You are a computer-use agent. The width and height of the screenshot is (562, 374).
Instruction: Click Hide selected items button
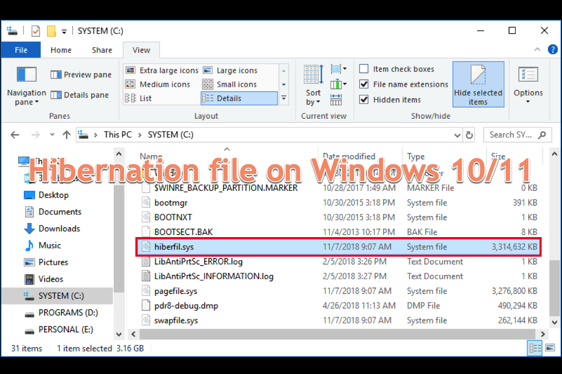tap(478, 85)
